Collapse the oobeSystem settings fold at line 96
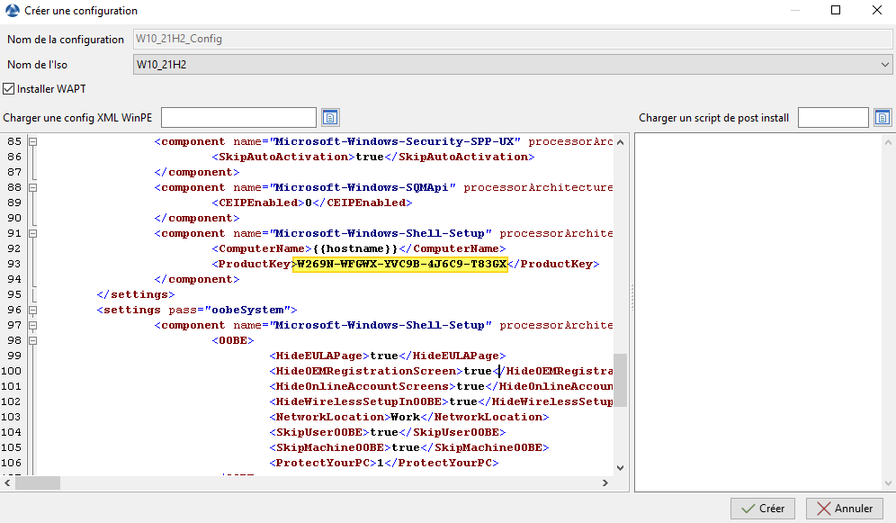The height and width of the screenshot is (523, 896). 31,310
